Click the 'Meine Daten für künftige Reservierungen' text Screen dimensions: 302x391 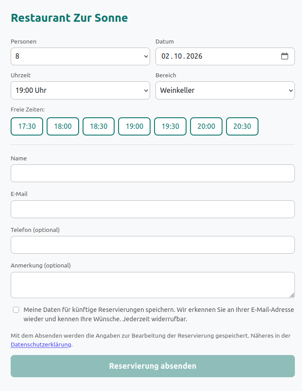point(159,314)
